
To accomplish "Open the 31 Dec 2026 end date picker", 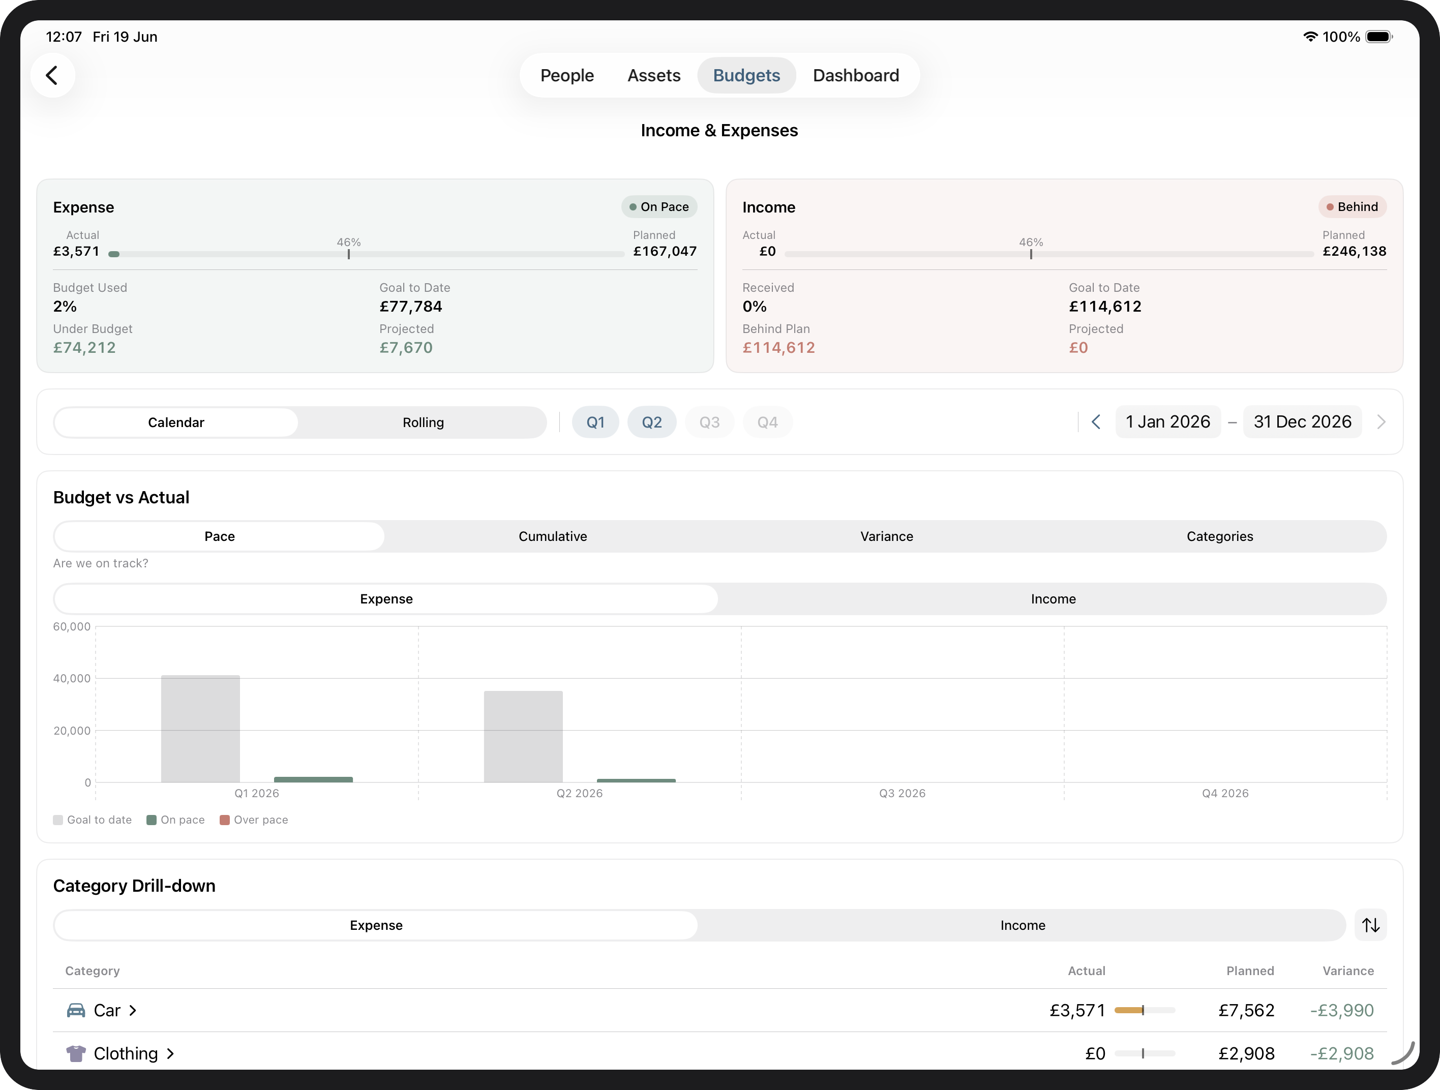I will coord(1302,421).
